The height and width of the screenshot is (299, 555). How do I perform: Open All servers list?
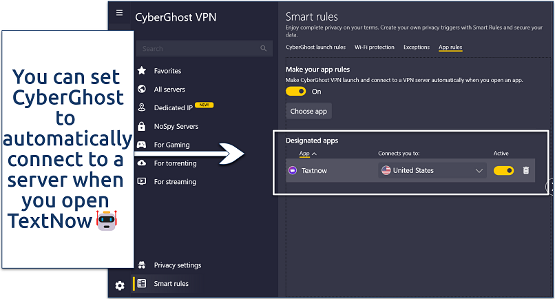(169, 90)
